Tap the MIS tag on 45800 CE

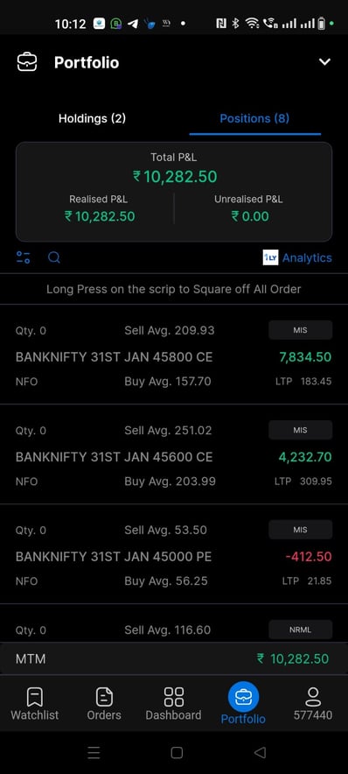[x=300, y=330]
